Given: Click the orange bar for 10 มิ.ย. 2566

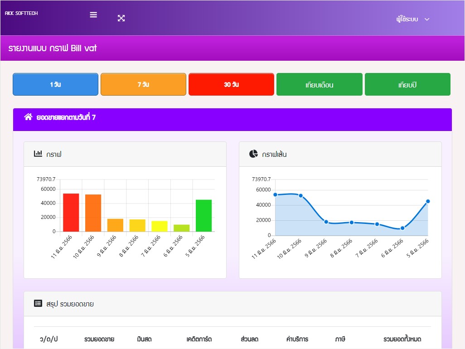Looking at the screenshot, I should pyautogui.click(x=93, y=213).
